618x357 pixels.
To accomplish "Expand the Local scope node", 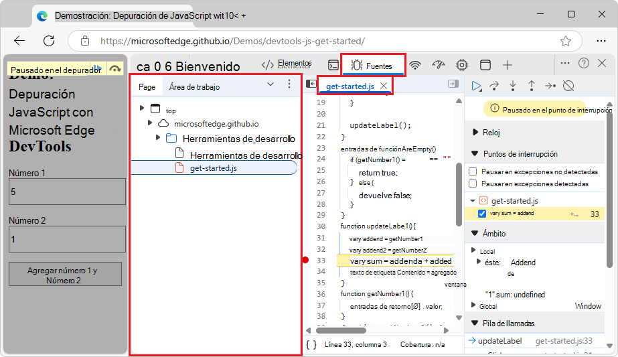I will [473, 250].
